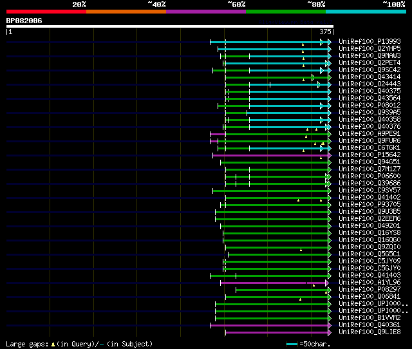Screen dimensions: 412x349
Task: Click the purple alignment bar for UniRef100_Q9LIE8
Action: point(277,333)
